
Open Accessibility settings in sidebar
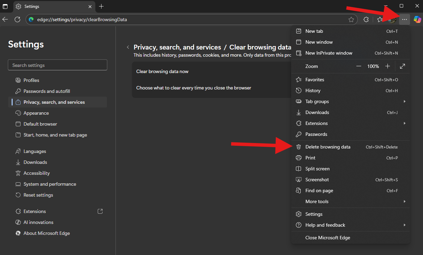57,173
